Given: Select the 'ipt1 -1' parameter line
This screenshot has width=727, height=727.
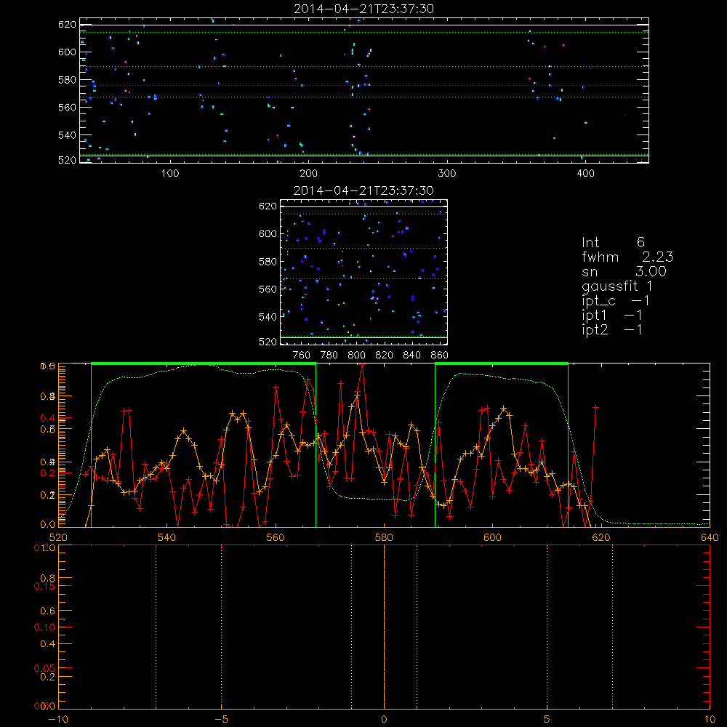Looking at the screenshot, I should coord(612,316).
